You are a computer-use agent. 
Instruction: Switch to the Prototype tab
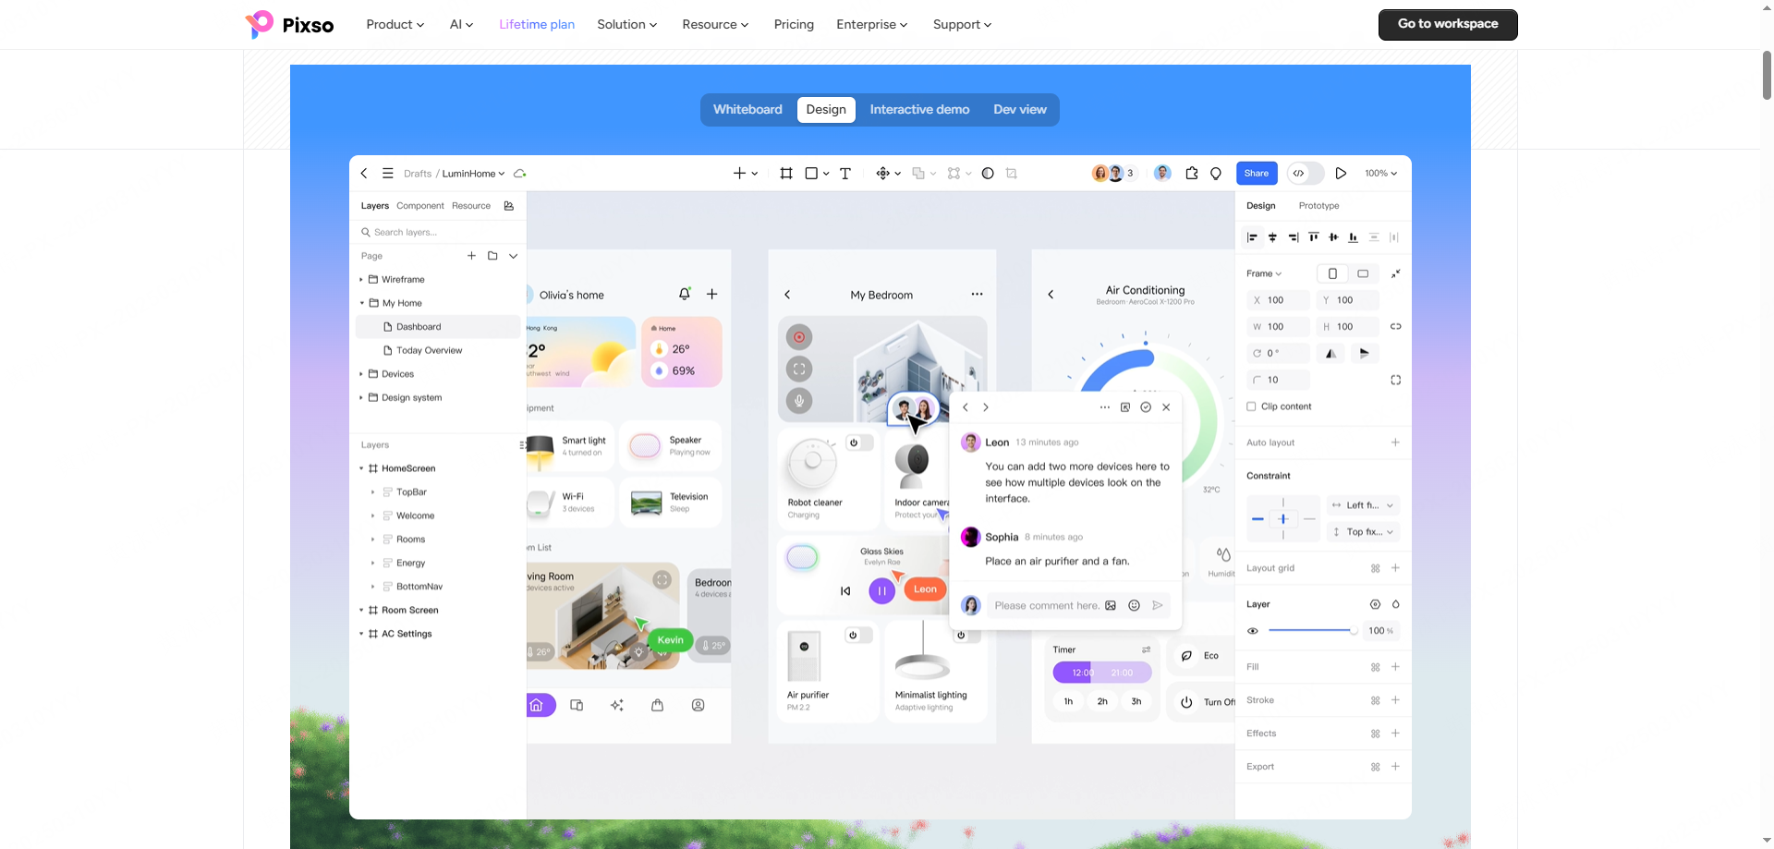1318,206
